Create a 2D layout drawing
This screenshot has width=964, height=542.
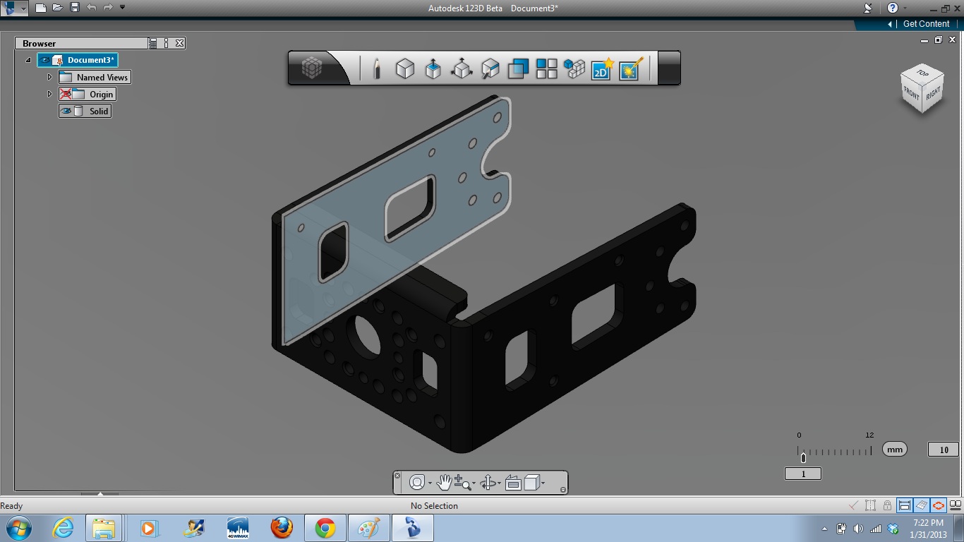pos(602,68)
